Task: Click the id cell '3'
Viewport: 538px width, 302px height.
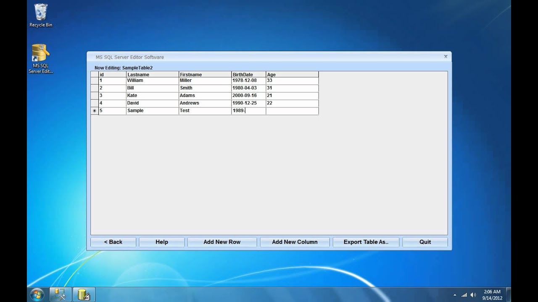Action: (112, 96)
